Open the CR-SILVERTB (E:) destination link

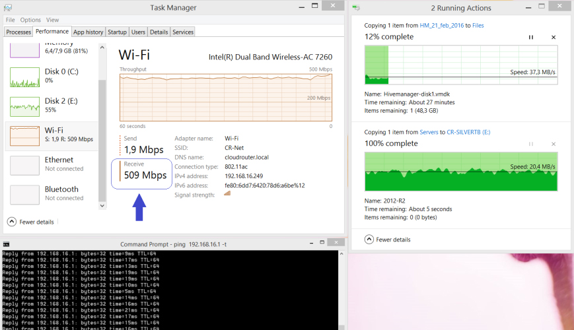[x=468, y=132]
